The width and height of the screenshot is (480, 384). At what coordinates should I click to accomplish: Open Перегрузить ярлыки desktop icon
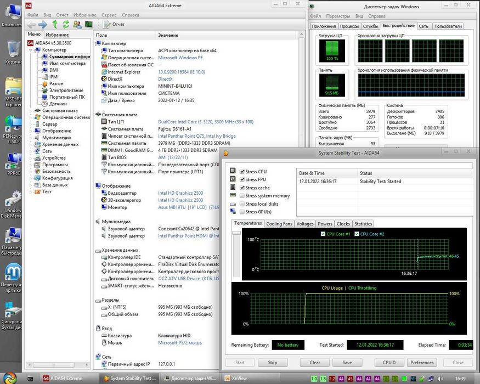[12, 278]
